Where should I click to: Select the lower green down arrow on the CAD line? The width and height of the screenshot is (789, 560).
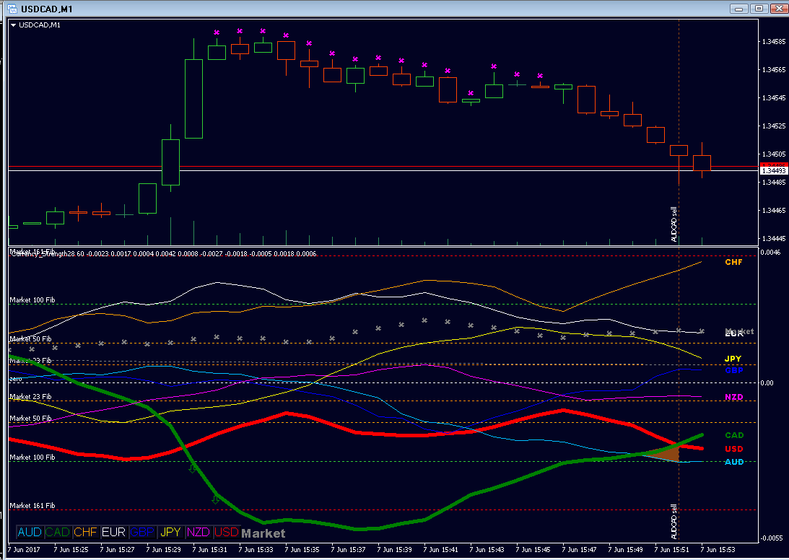pyautogui.click(x=215, y=499)
